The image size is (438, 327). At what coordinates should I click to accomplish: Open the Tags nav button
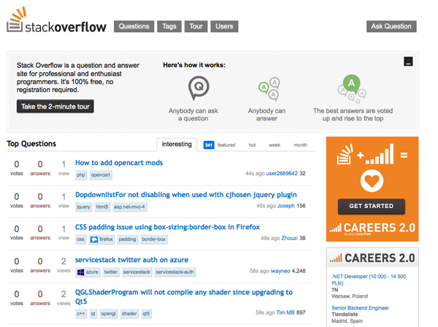click(x=169, y=26)
